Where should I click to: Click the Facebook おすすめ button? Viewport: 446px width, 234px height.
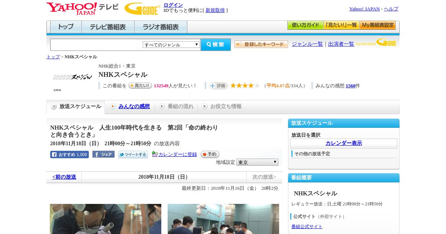[x=70, y=155]
